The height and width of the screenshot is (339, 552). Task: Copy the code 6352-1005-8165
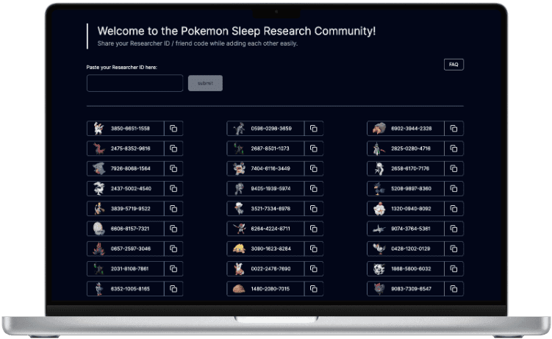pos(173,289)
